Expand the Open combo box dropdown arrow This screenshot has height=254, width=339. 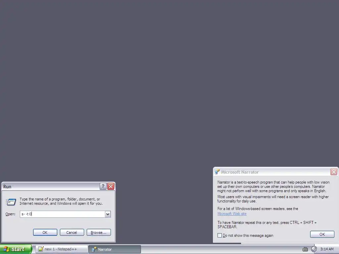108,214
